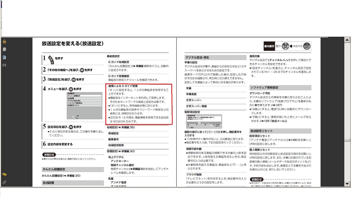Viewport: 351px width, 197px height.
Task: Open the comments panel
Action: 4,174
